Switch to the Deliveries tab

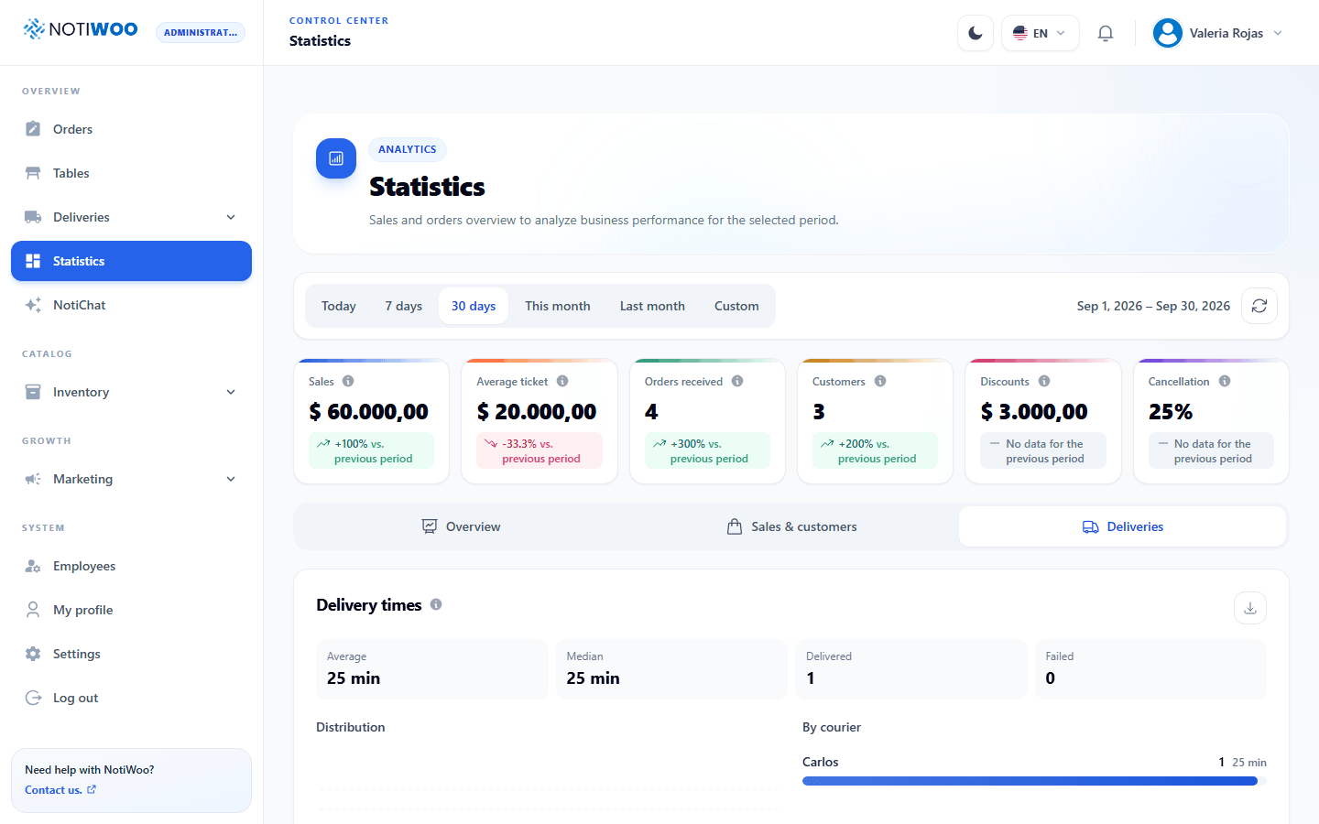pyautogui.click(x=1122, y=526)
